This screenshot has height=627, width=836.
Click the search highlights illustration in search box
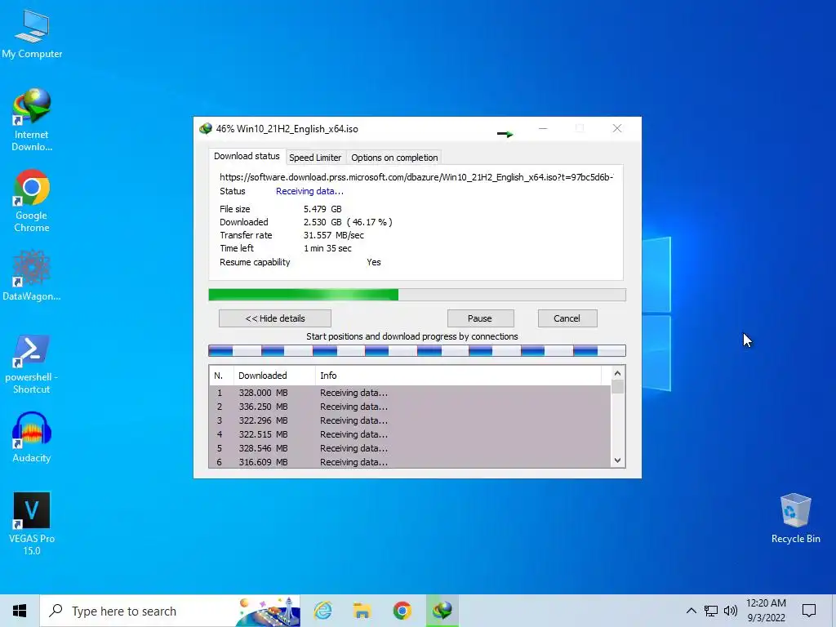coord(267,611)
